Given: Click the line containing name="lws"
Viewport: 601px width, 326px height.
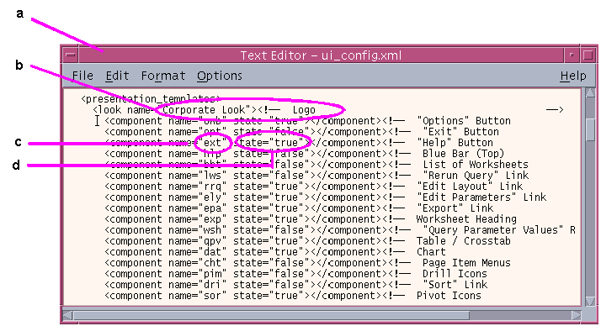Looking at the screenshot, I should point(316,176).
